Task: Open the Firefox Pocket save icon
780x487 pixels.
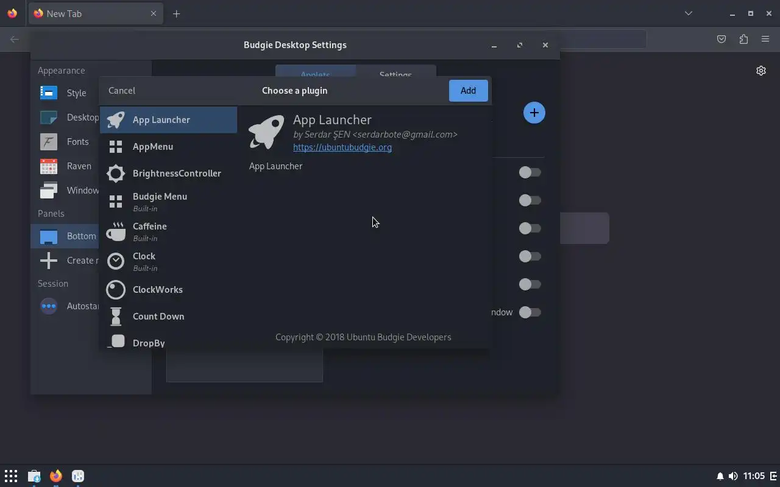Action: click(x=721, y=40)
